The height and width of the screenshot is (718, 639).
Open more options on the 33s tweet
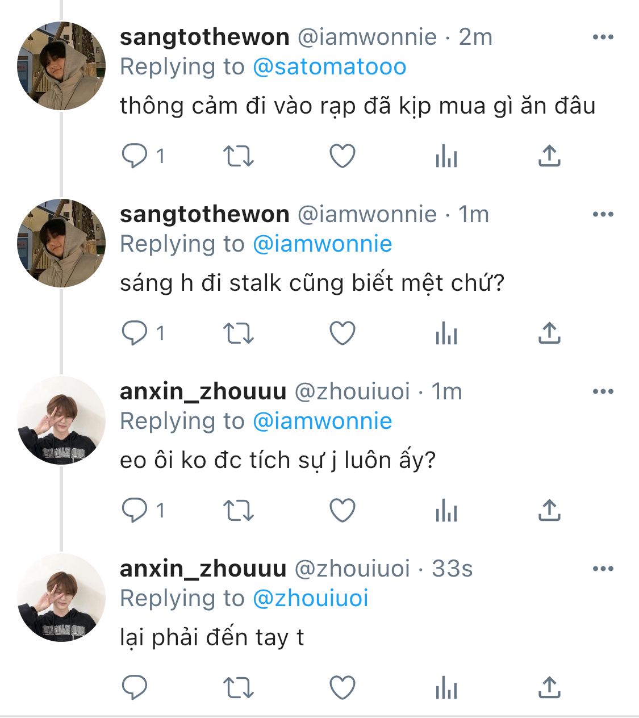603,569
